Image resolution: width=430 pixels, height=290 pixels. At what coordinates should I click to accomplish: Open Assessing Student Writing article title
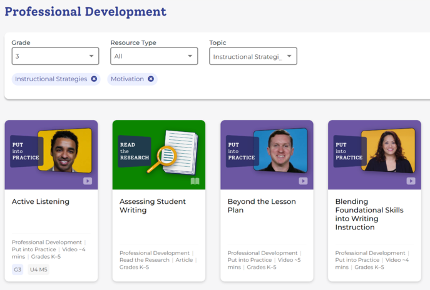tap(153, 206)
